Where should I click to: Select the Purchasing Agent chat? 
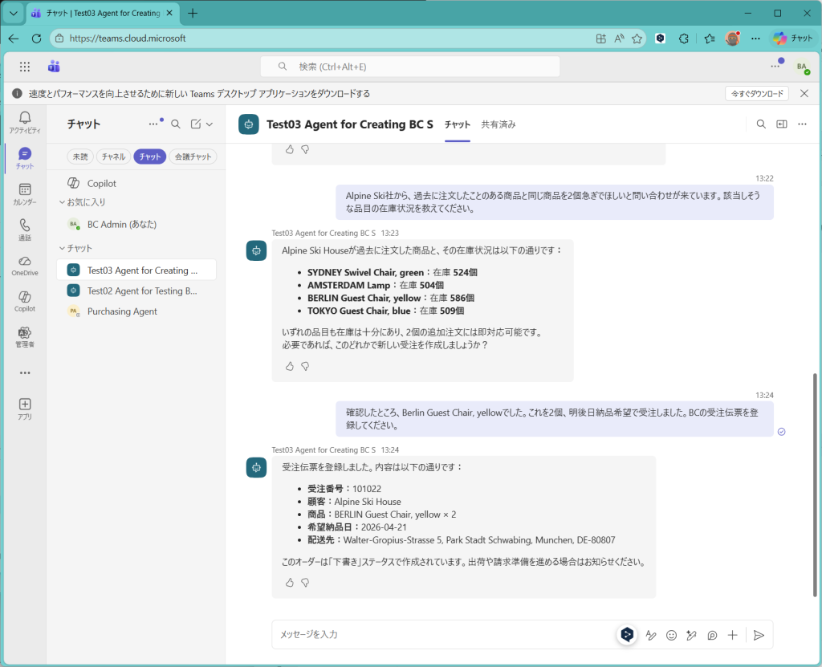tap(122, 311)
